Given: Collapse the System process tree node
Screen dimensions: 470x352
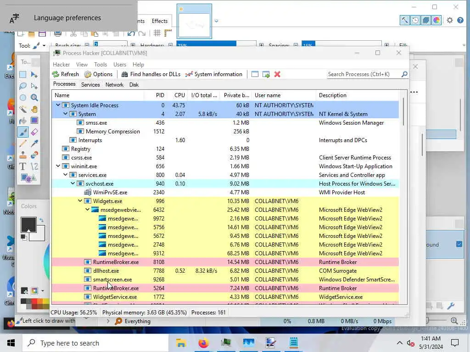Looking at the screenshot, I should [65, 114].
